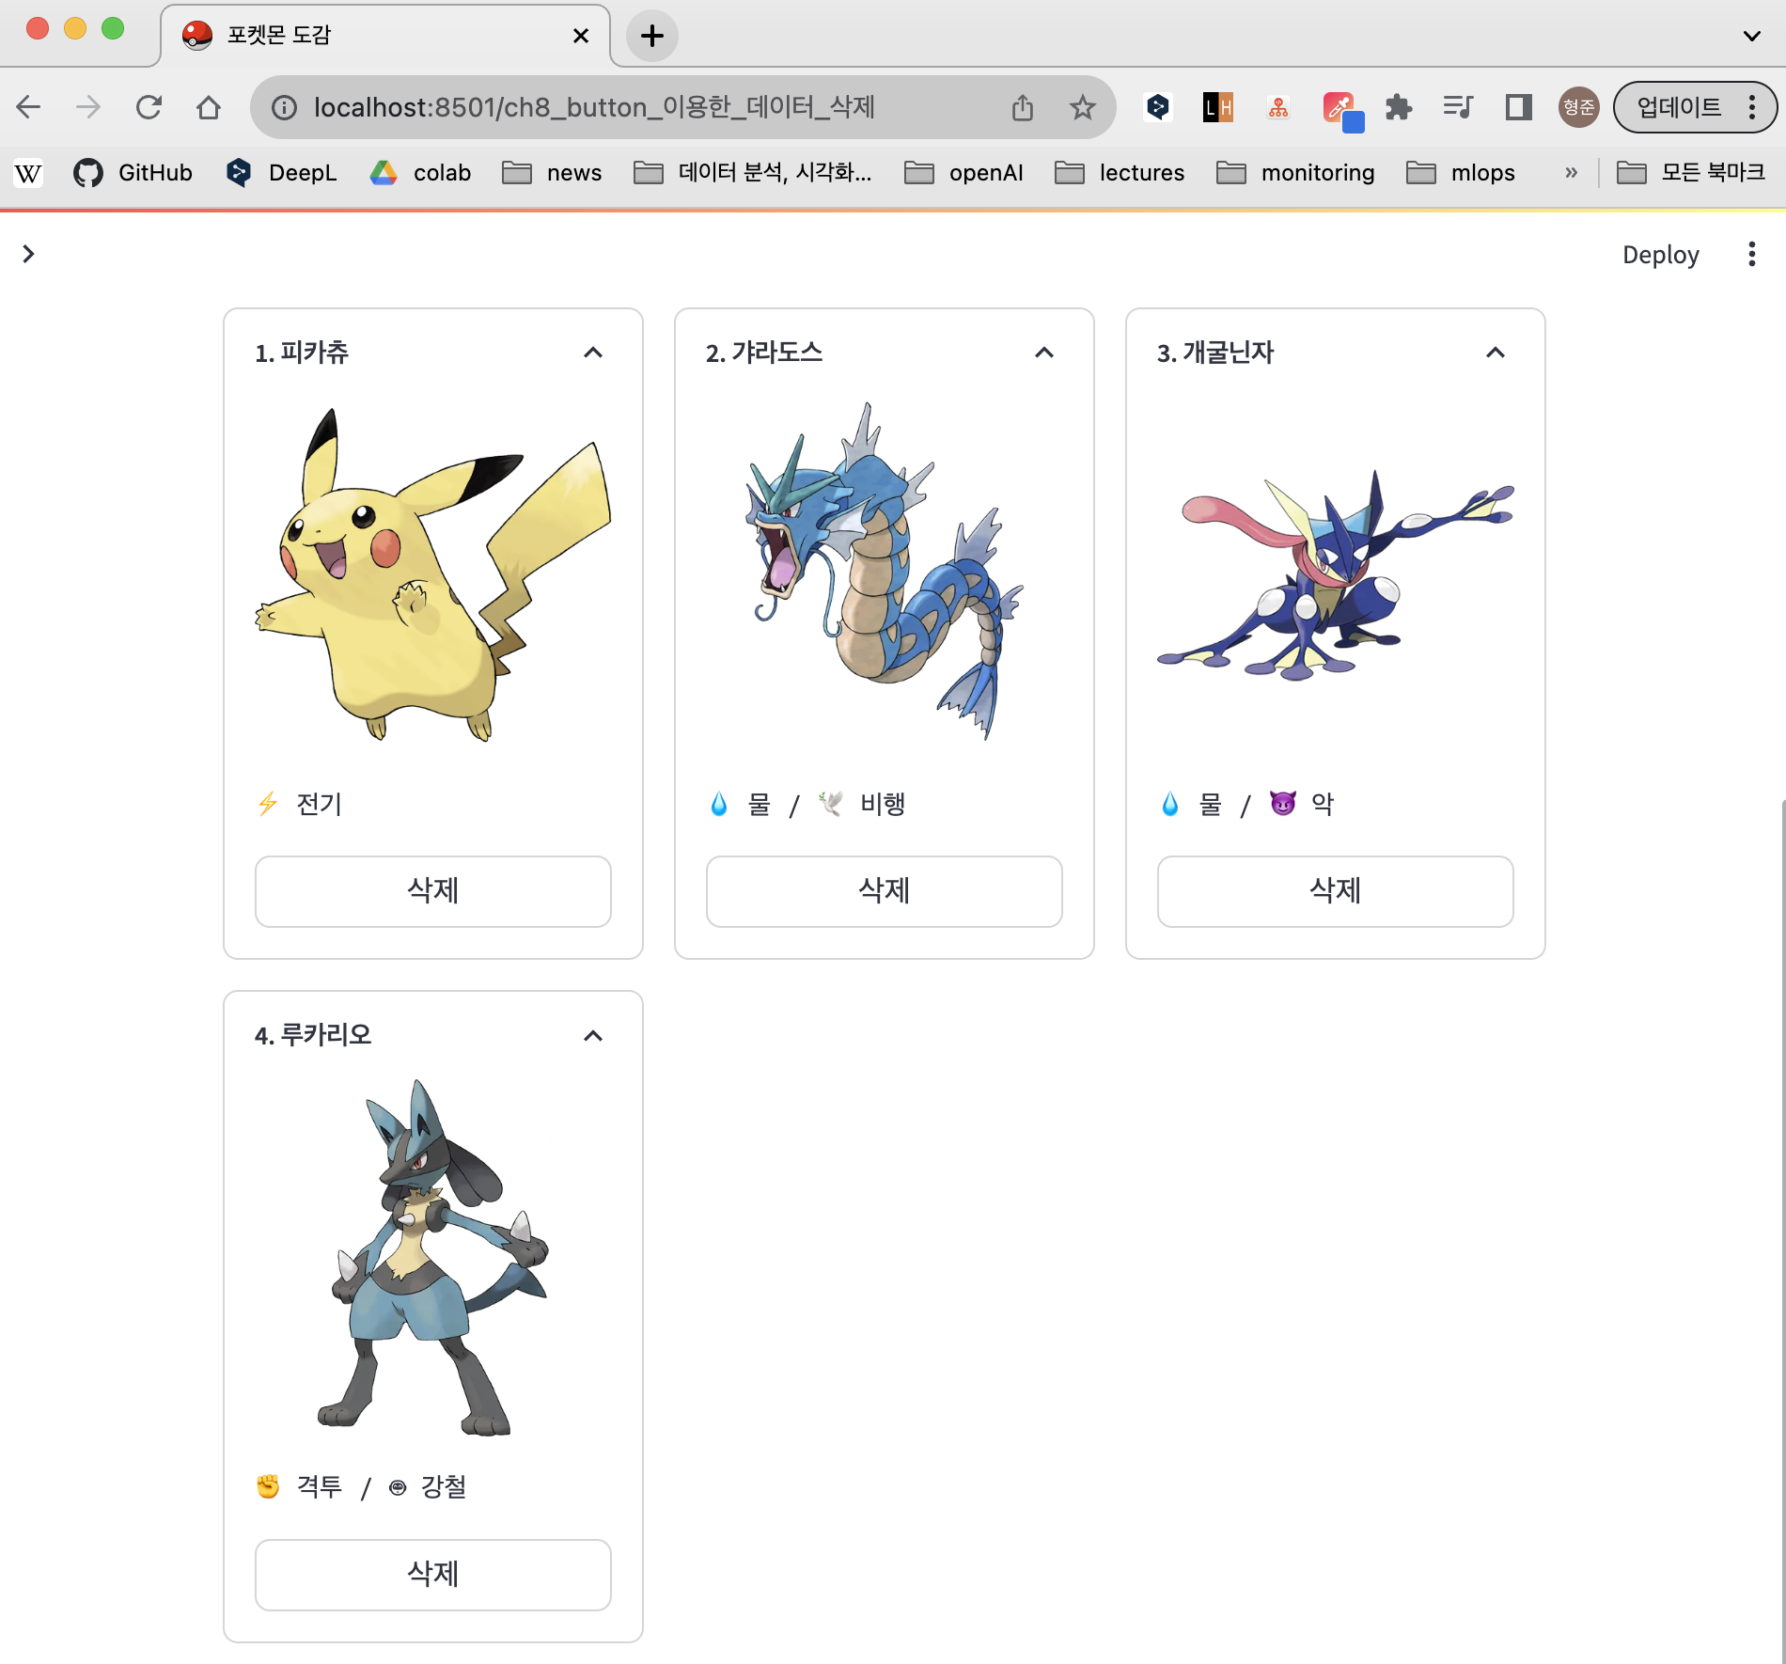This screenshot has height=1664, width=1786.
Task: Open the colab bookmark
Action: click(x=420, y=173)
